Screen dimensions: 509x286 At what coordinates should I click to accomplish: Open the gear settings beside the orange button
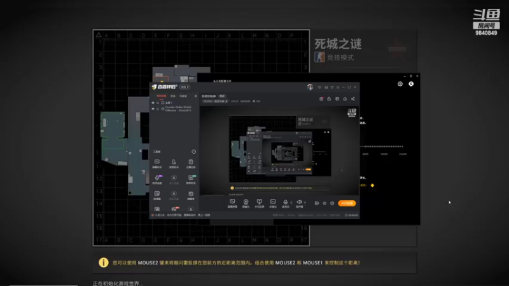pyautogui.click(x=332, y=203)
